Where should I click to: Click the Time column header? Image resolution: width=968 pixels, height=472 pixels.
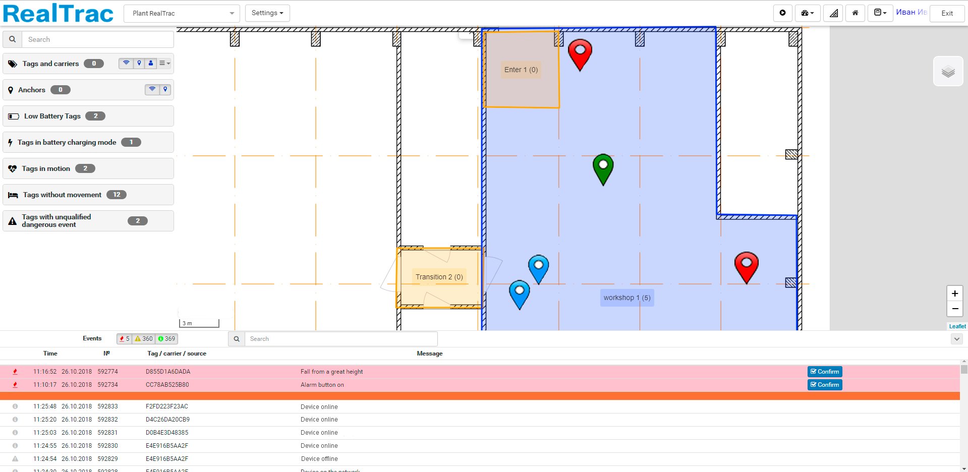tap(50, 353)
